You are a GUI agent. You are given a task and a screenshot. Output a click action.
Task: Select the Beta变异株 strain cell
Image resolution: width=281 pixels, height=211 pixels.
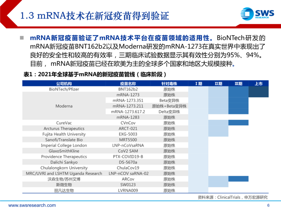coord(169,101)
